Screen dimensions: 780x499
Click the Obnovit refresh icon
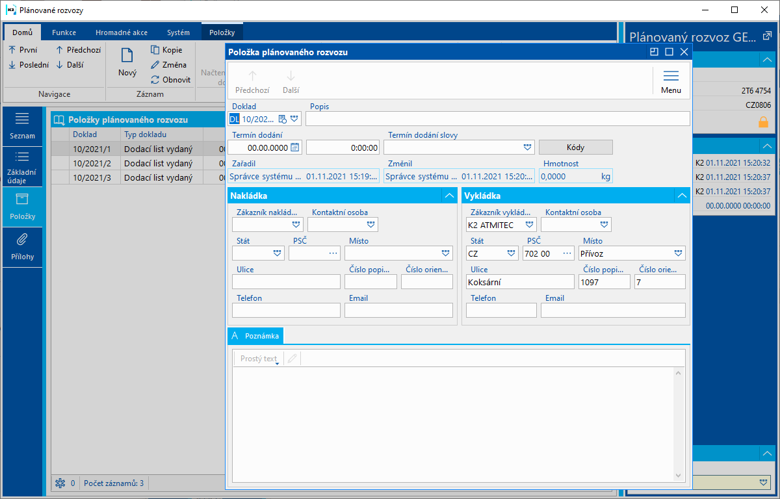[155, 80]
